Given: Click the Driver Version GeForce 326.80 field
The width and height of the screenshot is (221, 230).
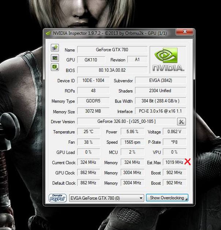Looking at the screenshot, I should [127, 121].
